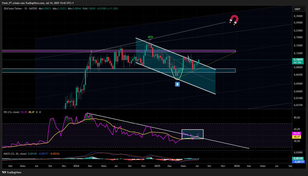Image resolution: width=308 pixels, height=176 pixels.
Task: Click the 0,02700 price scale label
Action: [x=298, y=105]
